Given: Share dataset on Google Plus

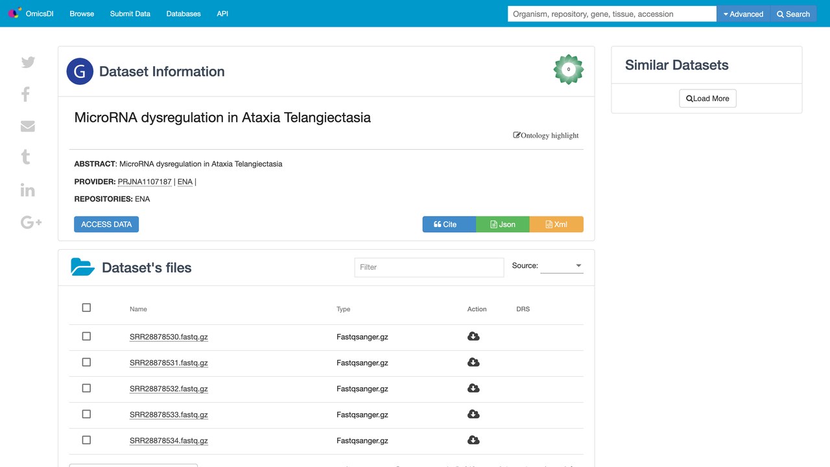Looking at the screenshot, I should click(31, 222).
